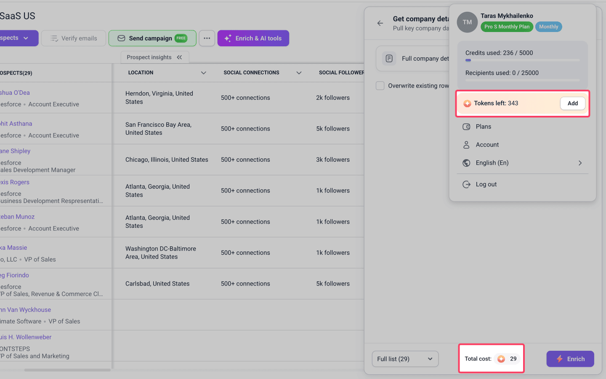The image size is (606, 379).
Task: Click the TM user avatar
Action: [467, 22]
